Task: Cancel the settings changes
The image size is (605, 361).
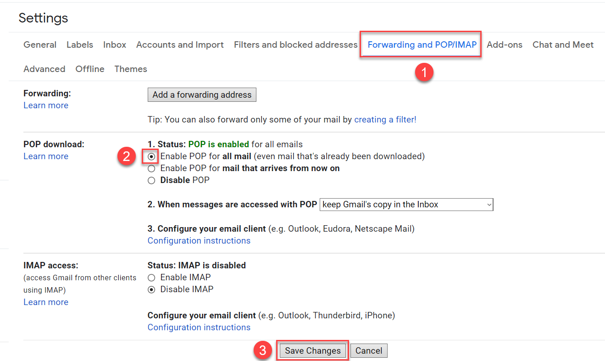Action: pyautogui.click(x=369, y=351)
